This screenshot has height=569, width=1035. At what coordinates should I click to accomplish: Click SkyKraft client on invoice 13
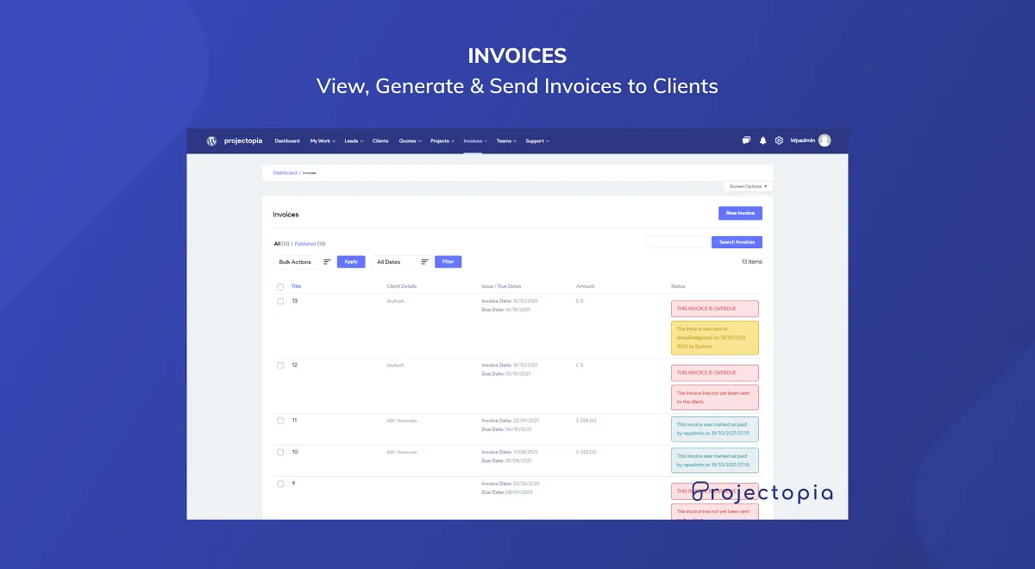click(395, 301)
